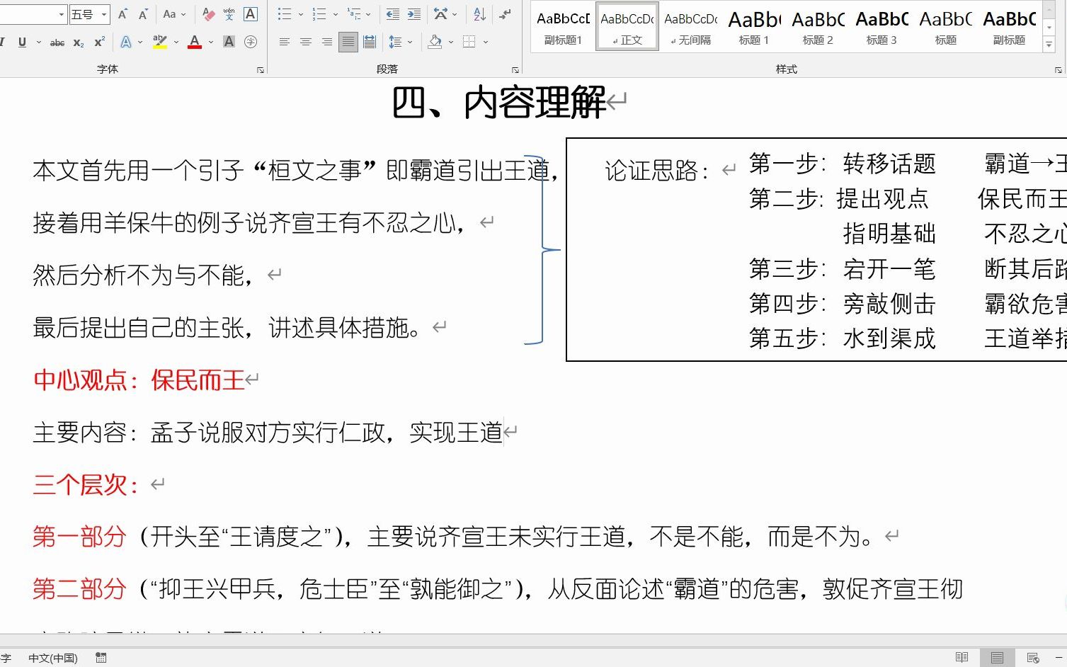Open line and paragraph spacing options
This screenshot has height=667, width=1067.
pos(395,42)
